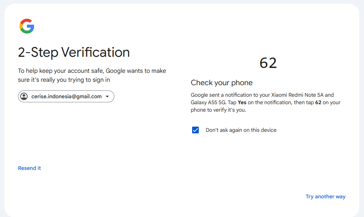The image size is (364, 217).
Task: Click the 2-Step Verification heading
Action: 74,52
